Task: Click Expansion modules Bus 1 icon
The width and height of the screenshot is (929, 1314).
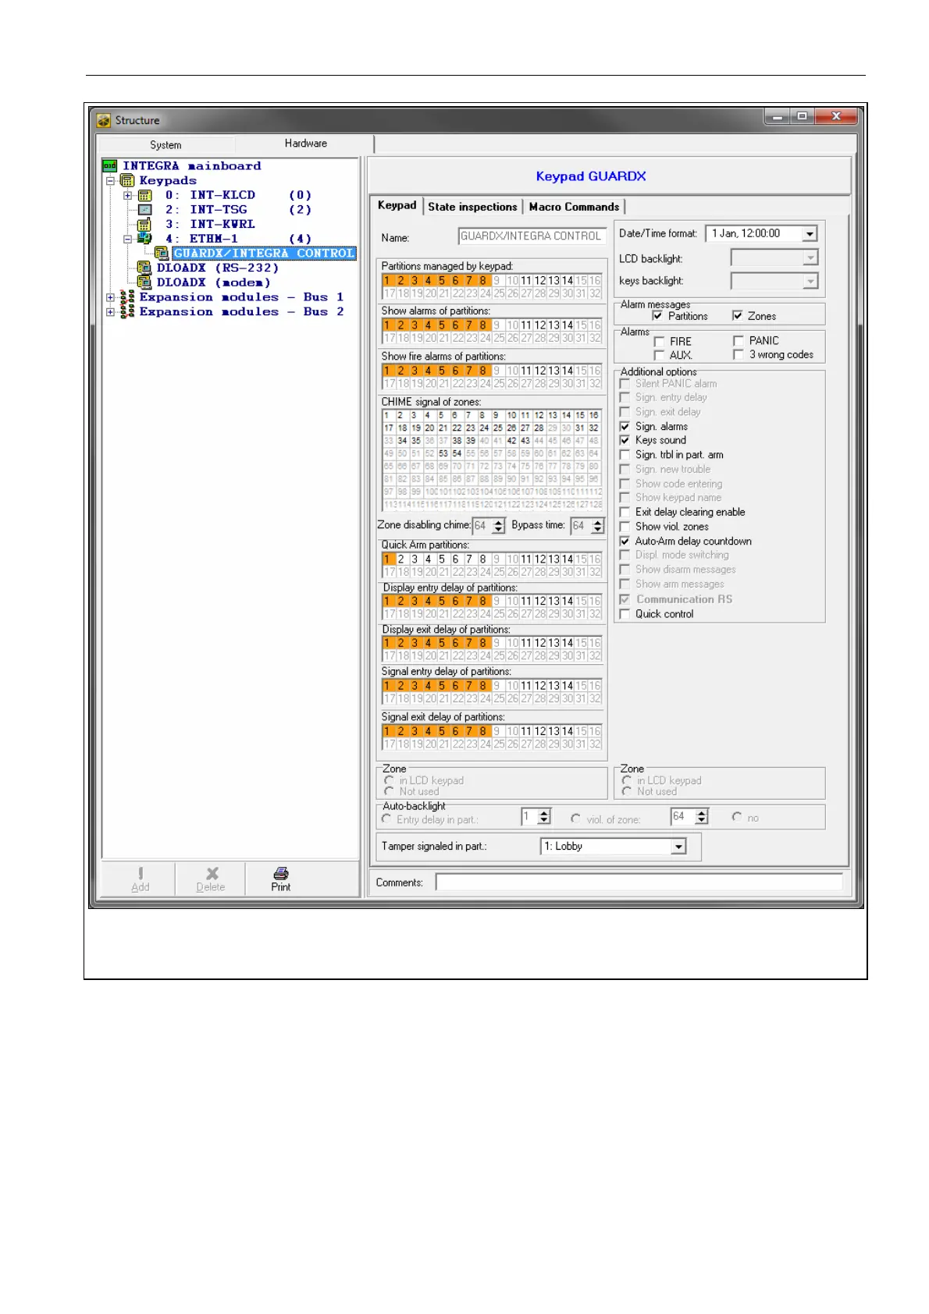Action: coord(127,297)
